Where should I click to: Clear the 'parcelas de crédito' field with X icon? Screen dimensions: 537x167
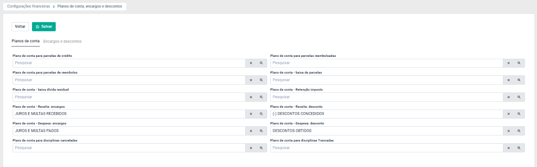[x=251, y=63]
